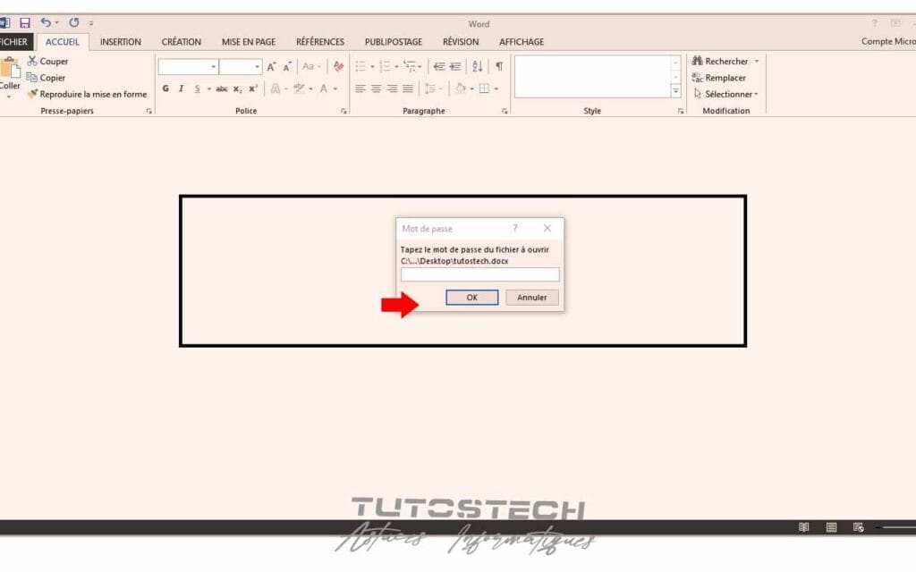Confirm password with the OK button
This screenshot has width=916, height=572.
pyautogui.click(x=471, y=297)
